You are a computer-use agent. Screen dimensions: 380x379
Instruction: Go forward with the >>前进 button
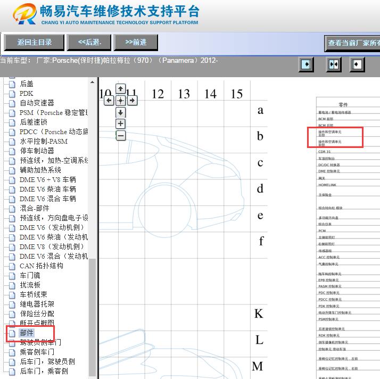pyautogui.click(x=136, y=43)
